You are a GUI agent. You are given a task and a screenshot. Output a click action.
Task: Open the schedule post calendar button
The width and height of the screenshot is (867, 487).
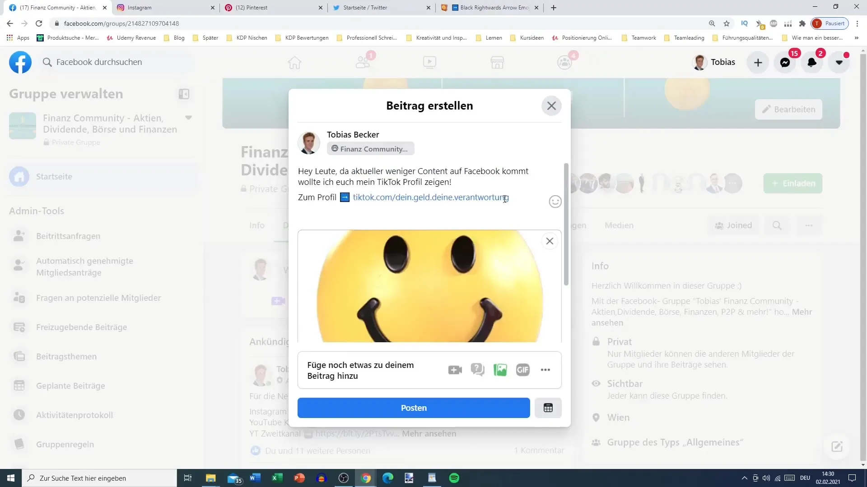[548, 408]
